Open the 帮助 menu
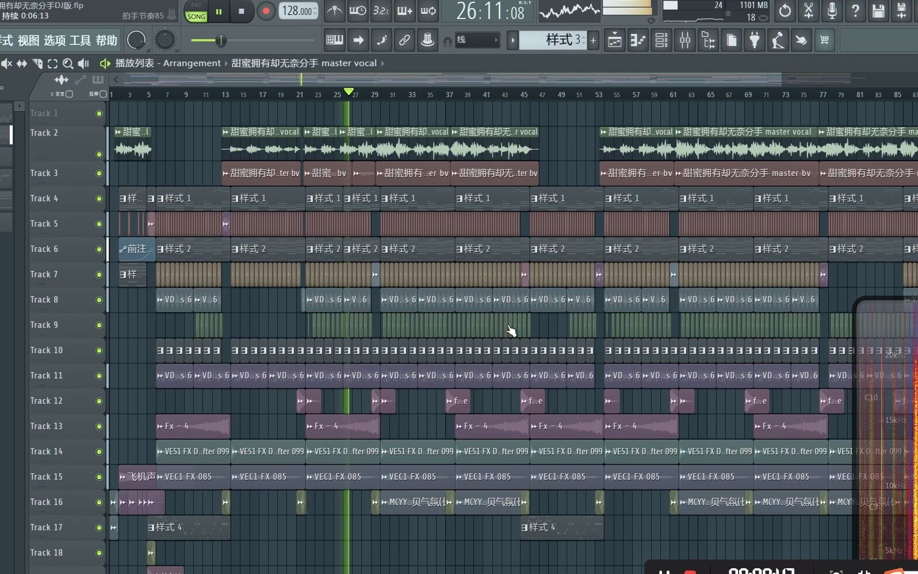918x574 pixels. (106, 40)
